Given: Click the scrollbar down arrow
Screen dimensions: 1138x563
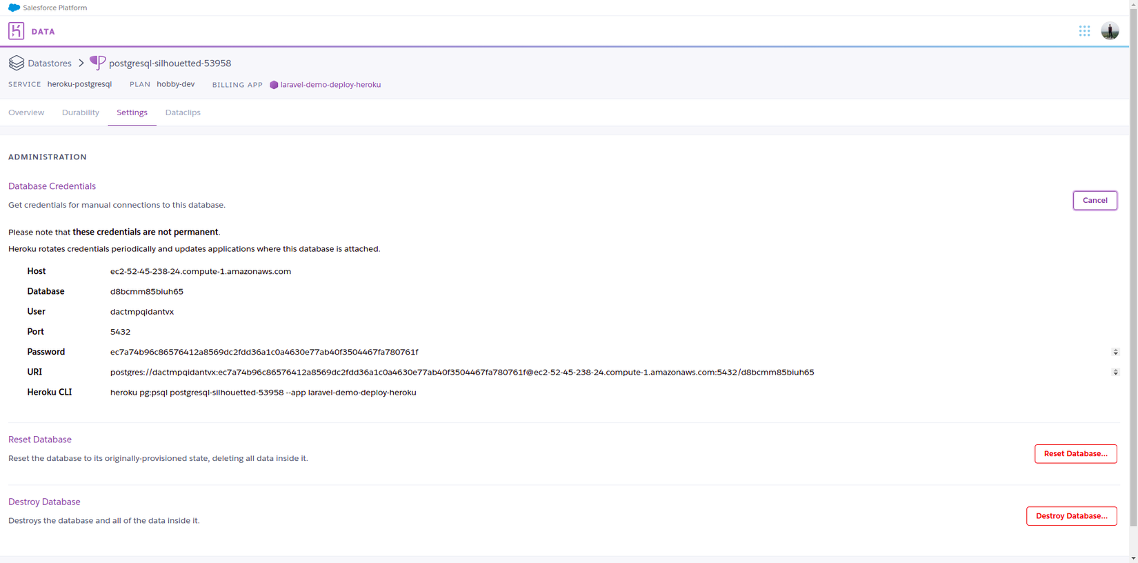Looking at the screenshot, I should tap(1133, 557).
